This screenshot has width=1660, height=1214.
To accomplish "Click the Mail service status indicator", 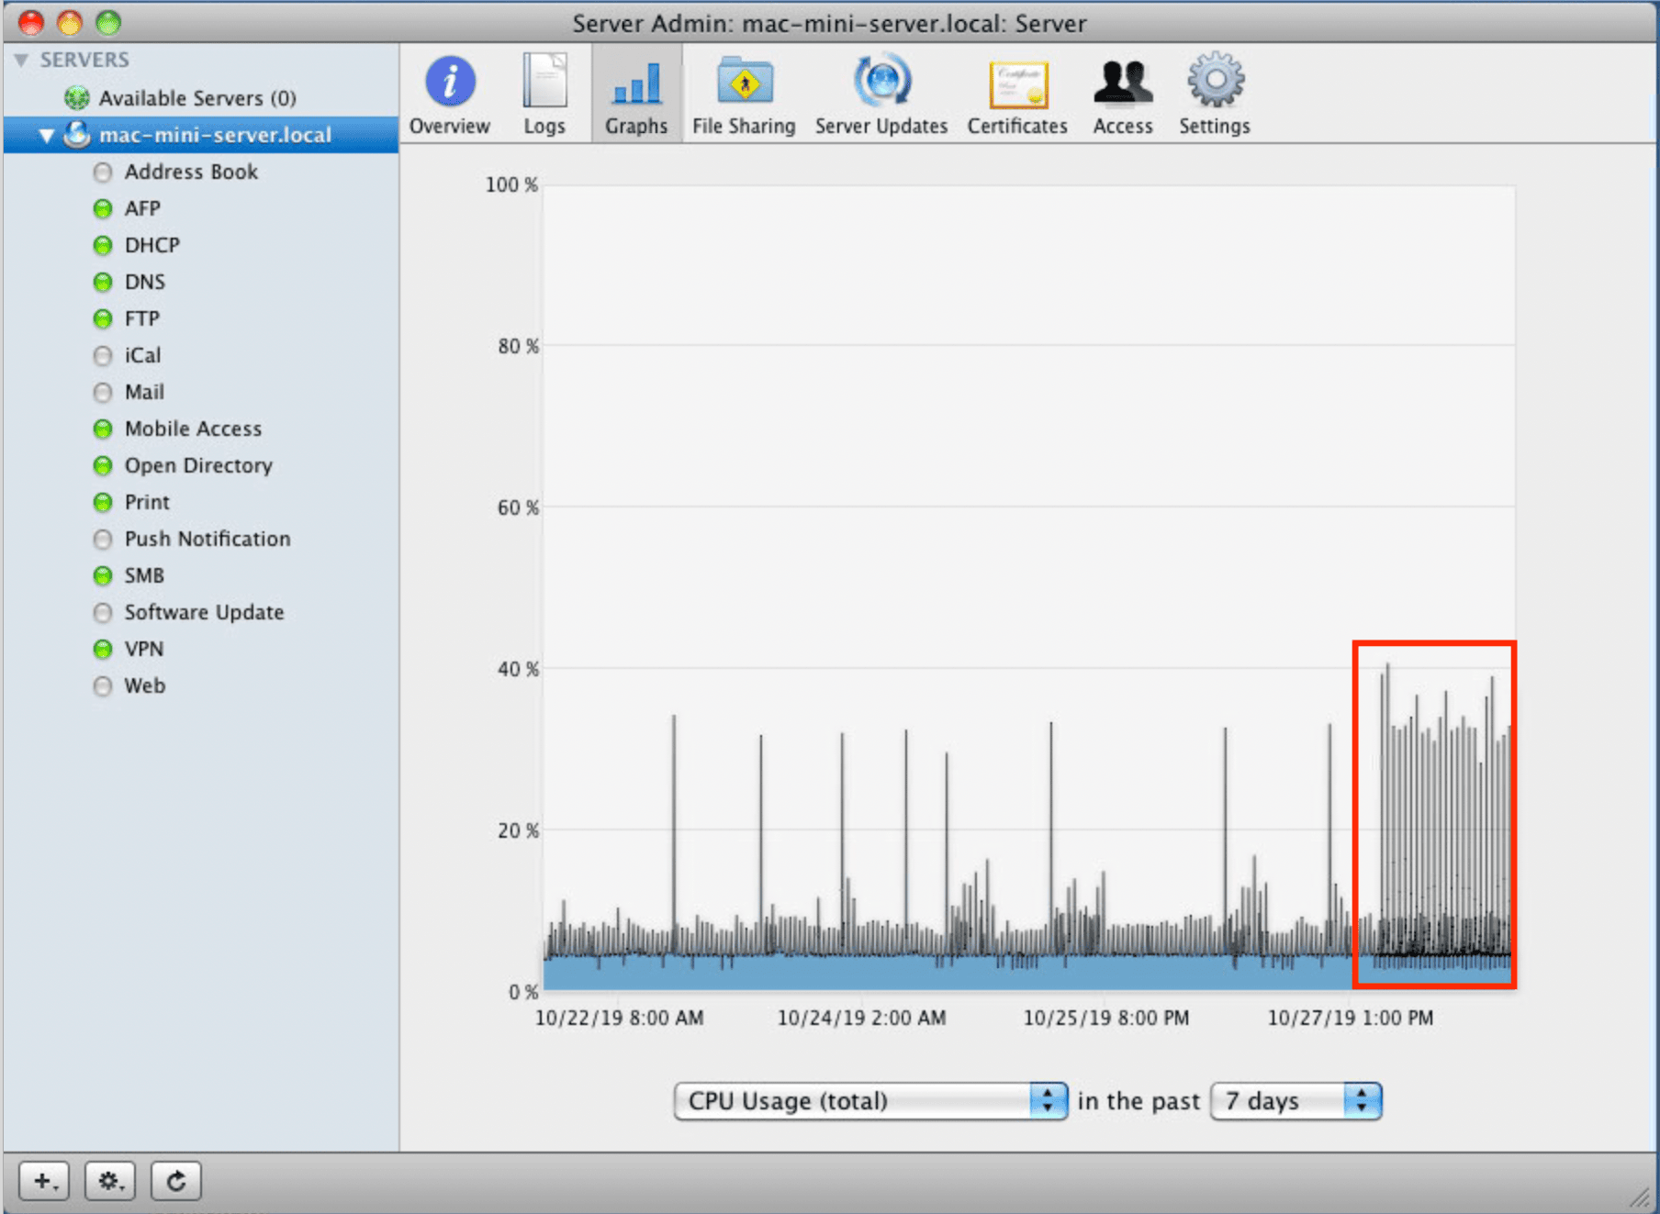I will click(103, 393).
